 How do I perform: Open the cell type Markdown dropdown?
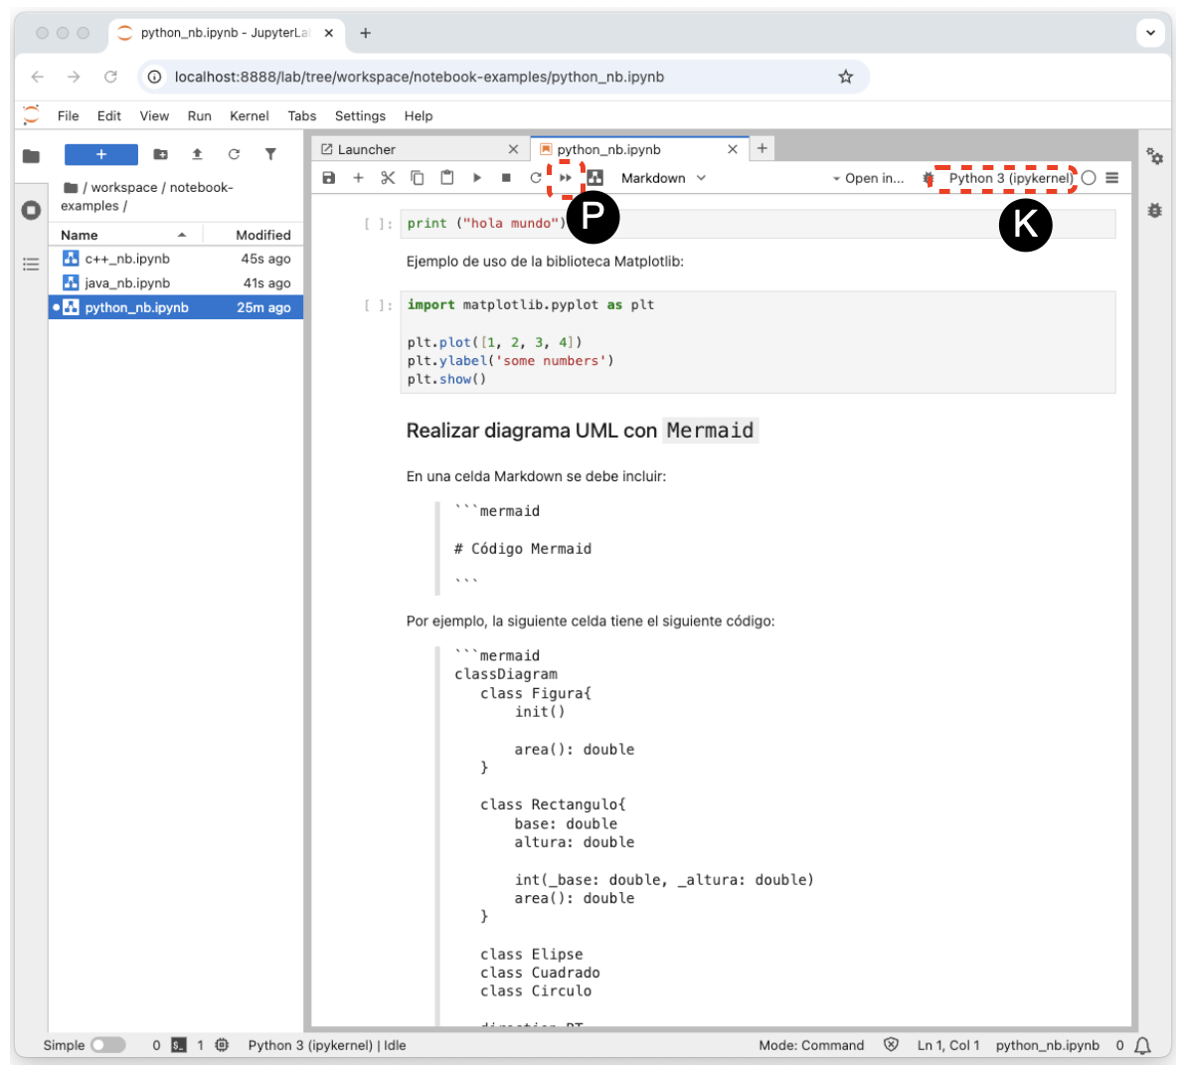click(663, 178)
